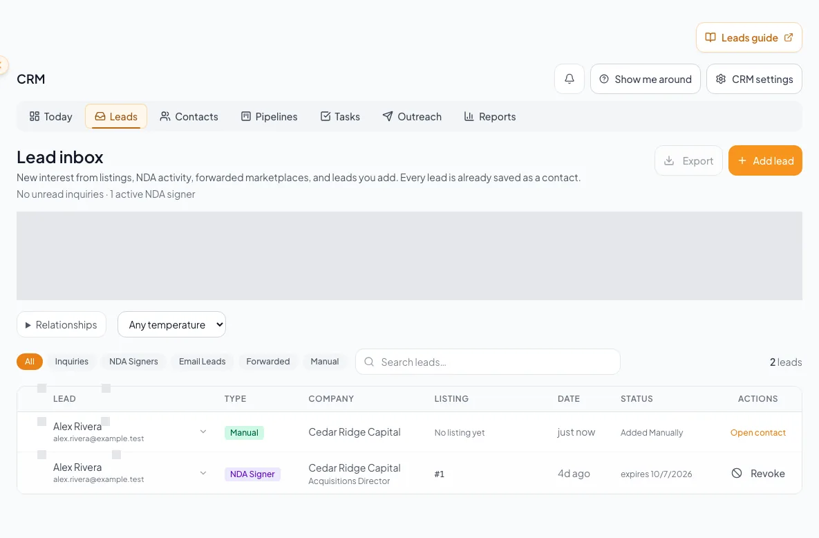Click the DATE column header
This screenshot has height=538, width=819.
click(x=569, y=398)
